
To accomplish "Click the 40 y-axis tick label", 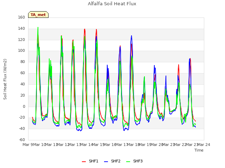I will tap(22, 84).
